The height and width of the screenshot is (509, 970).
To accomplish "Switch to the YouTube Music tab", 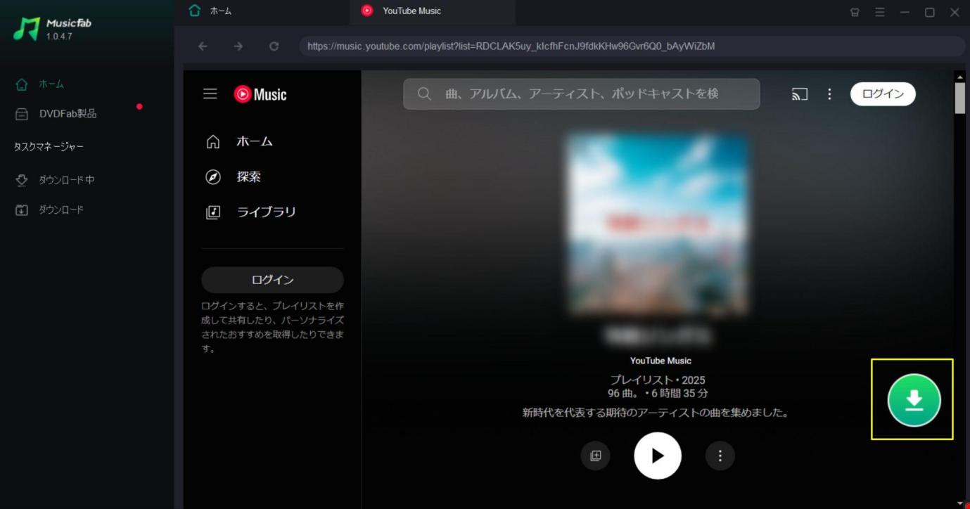I will (x=402, y=11).
